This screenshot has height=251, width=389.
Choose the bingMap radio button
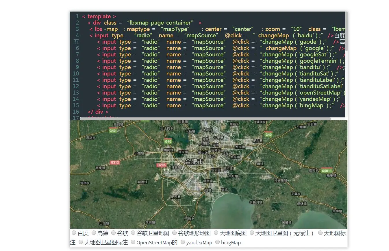(218, 242)
